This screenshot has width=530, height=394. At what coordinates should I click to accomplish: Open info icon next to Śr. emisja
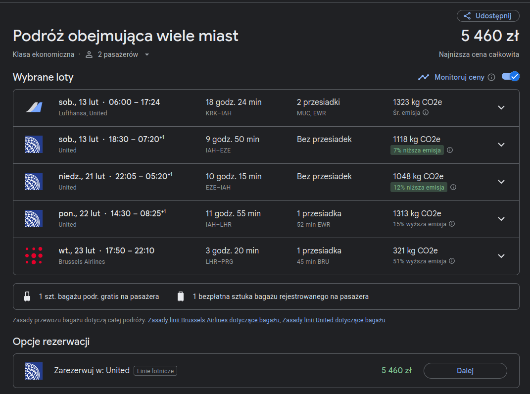pyautogui.click(x=426, y=112)
